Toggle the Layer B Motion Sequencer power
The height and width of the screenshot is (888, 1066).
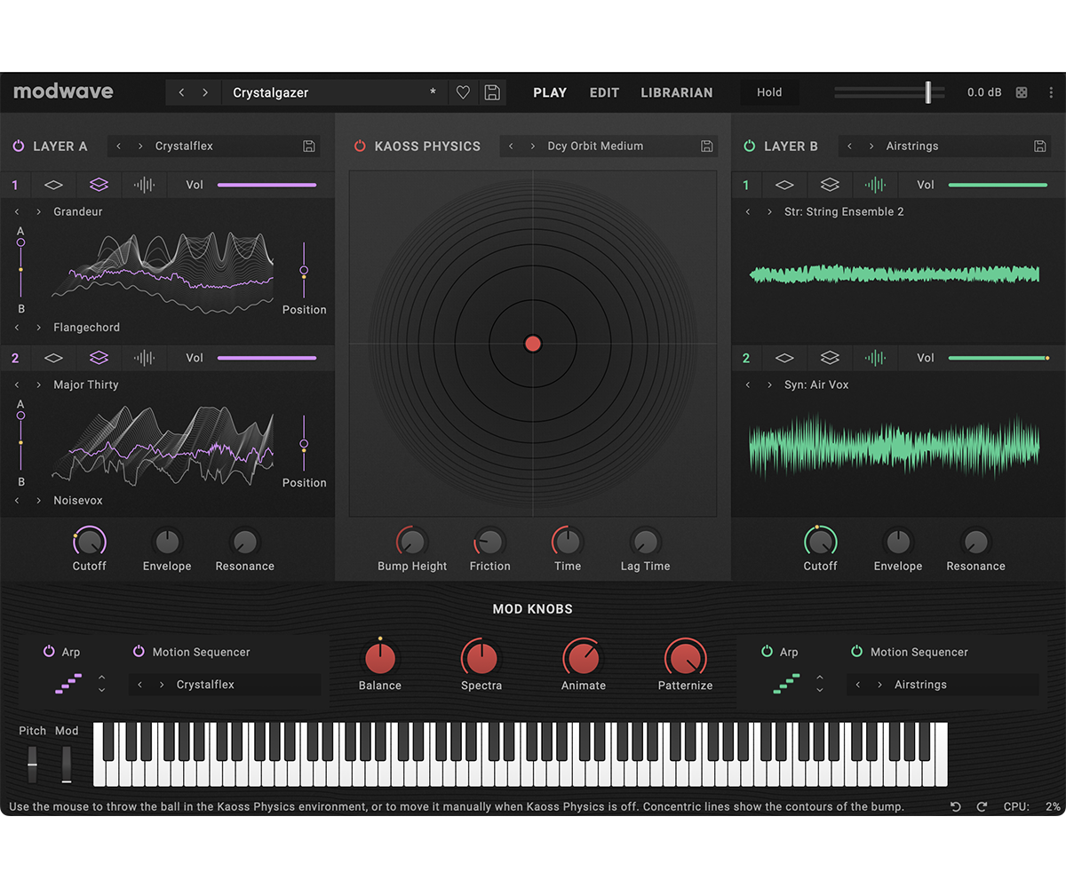856,652
